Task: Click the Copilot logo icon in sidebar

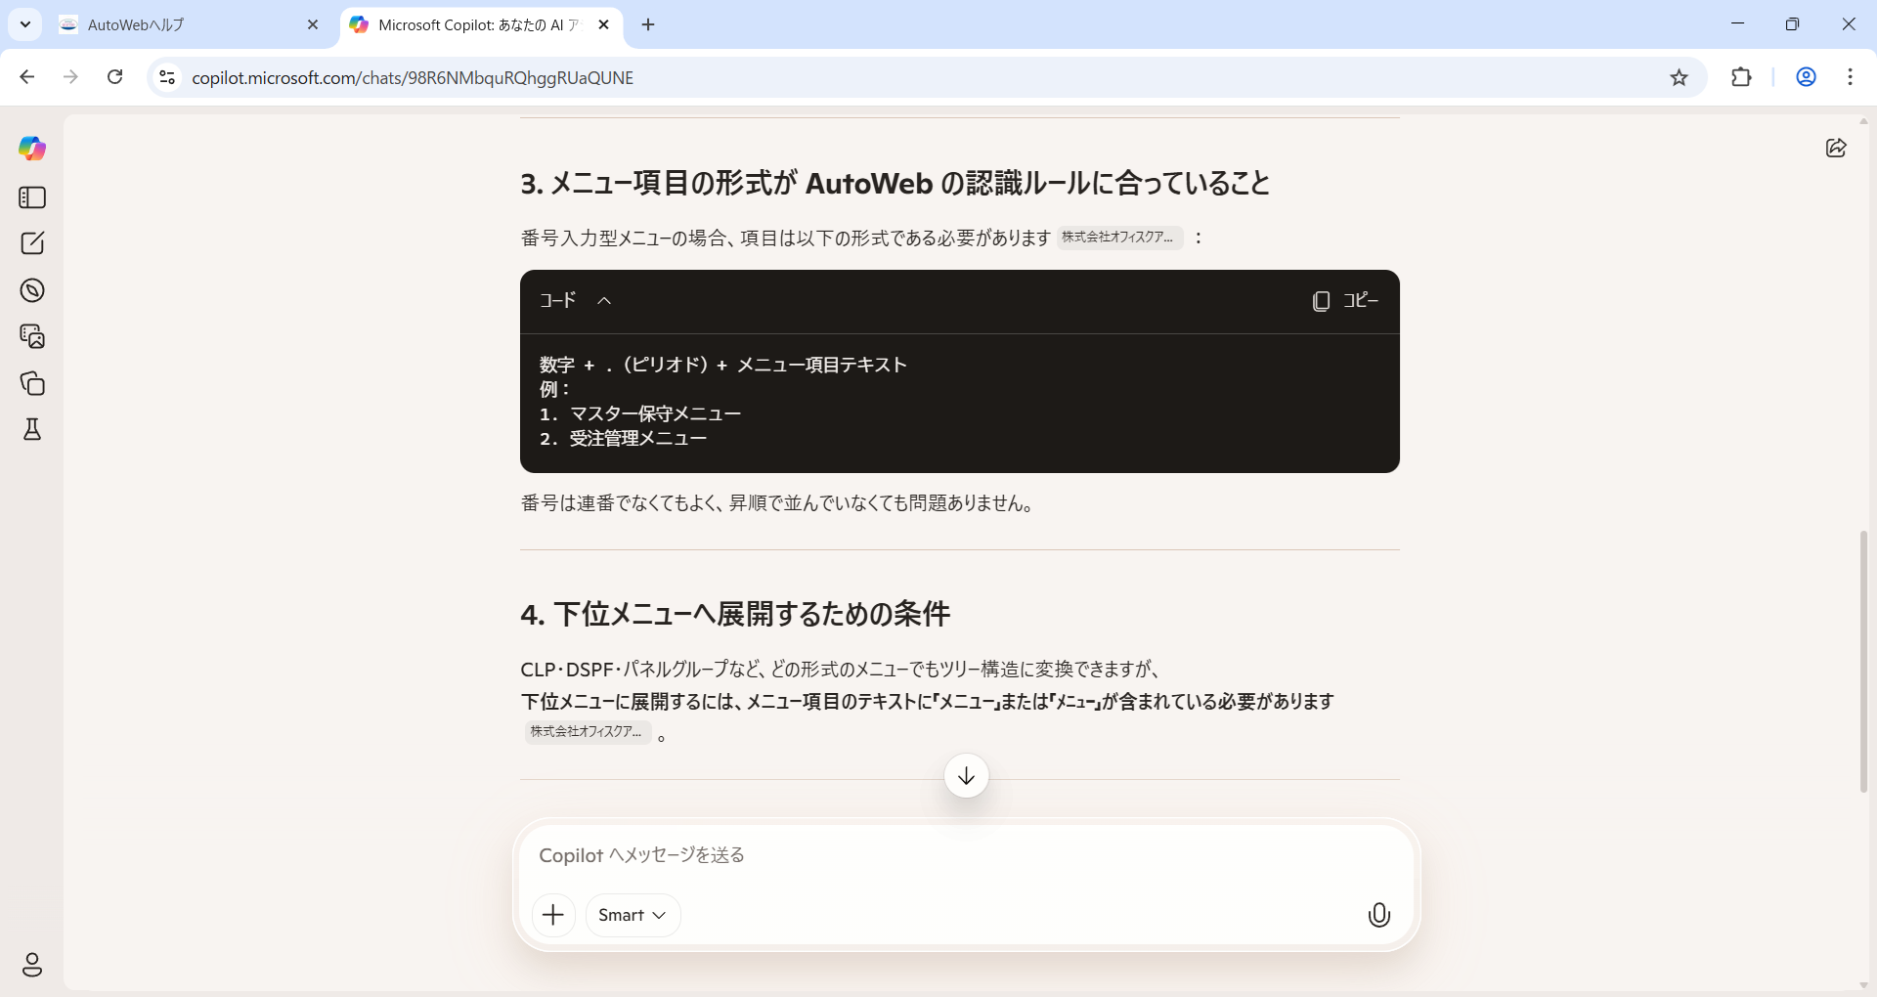Action: [x=32, y=149]
